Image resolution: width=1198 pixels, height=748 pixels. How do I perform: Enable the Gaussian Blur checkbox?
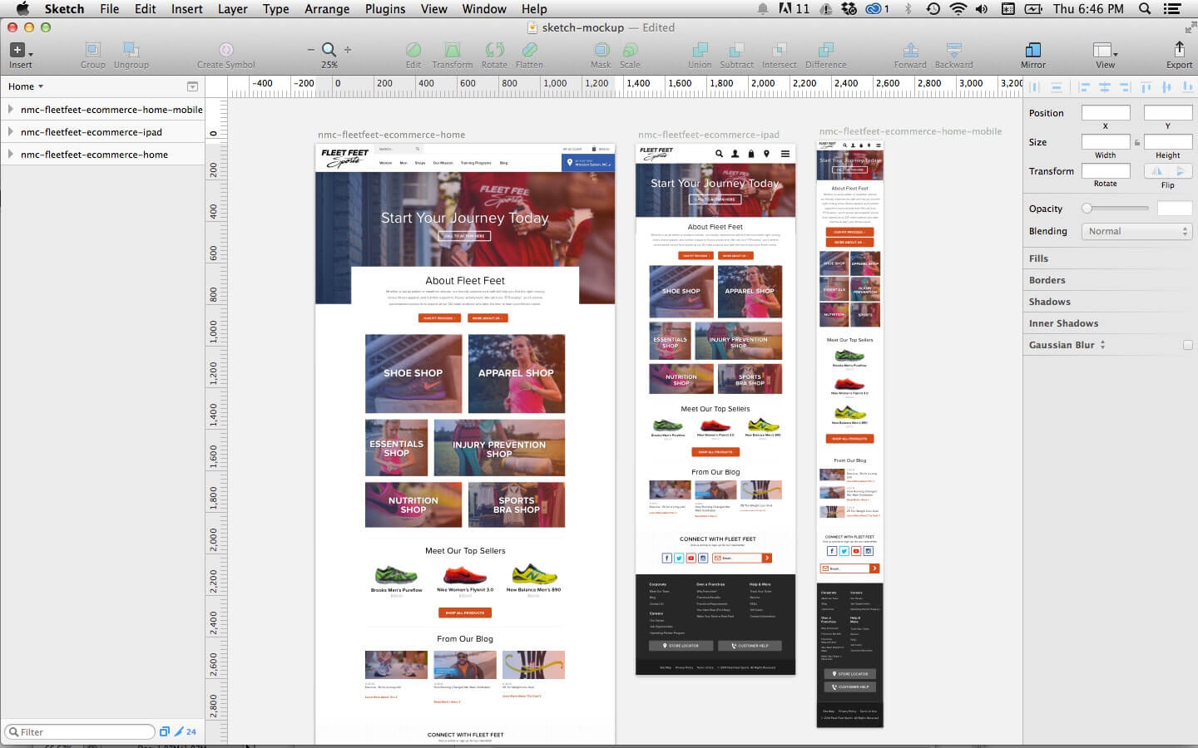coord(1188,344)
